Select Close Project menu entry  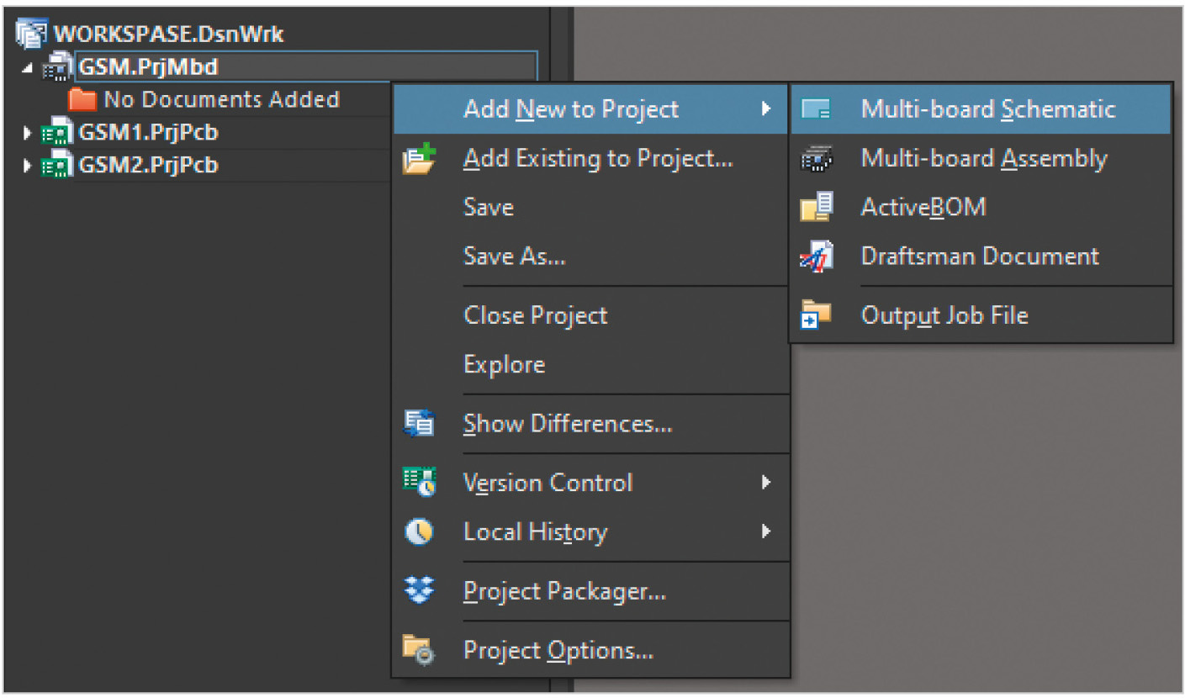(x=535, y=315)
